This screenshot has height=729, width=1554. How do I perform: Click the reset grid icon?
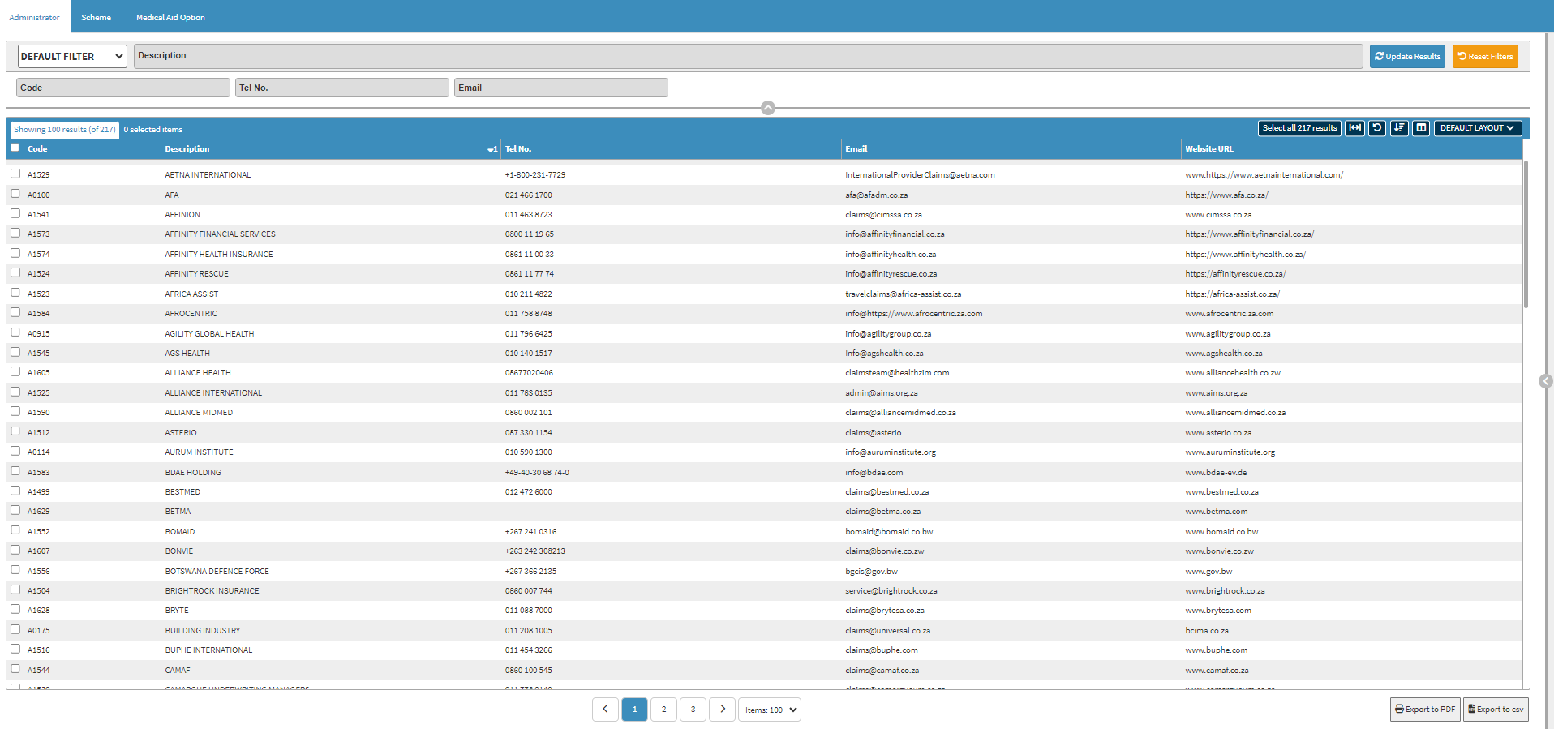(x=1377, y=128)
